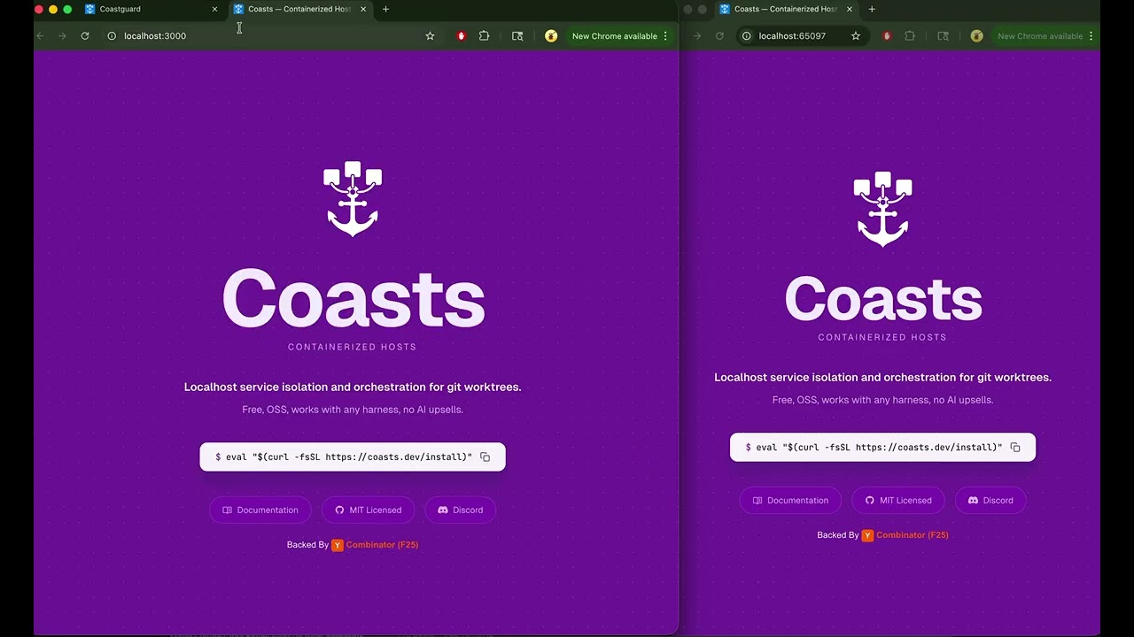The width and height of the screenshot is (1134, 637).
Task: Join Discord from the right window
Action: [x=990, y=501]
